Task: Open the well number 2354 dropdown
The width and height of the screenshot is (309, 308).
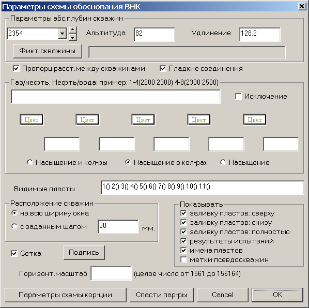Action: coord(63,34)
